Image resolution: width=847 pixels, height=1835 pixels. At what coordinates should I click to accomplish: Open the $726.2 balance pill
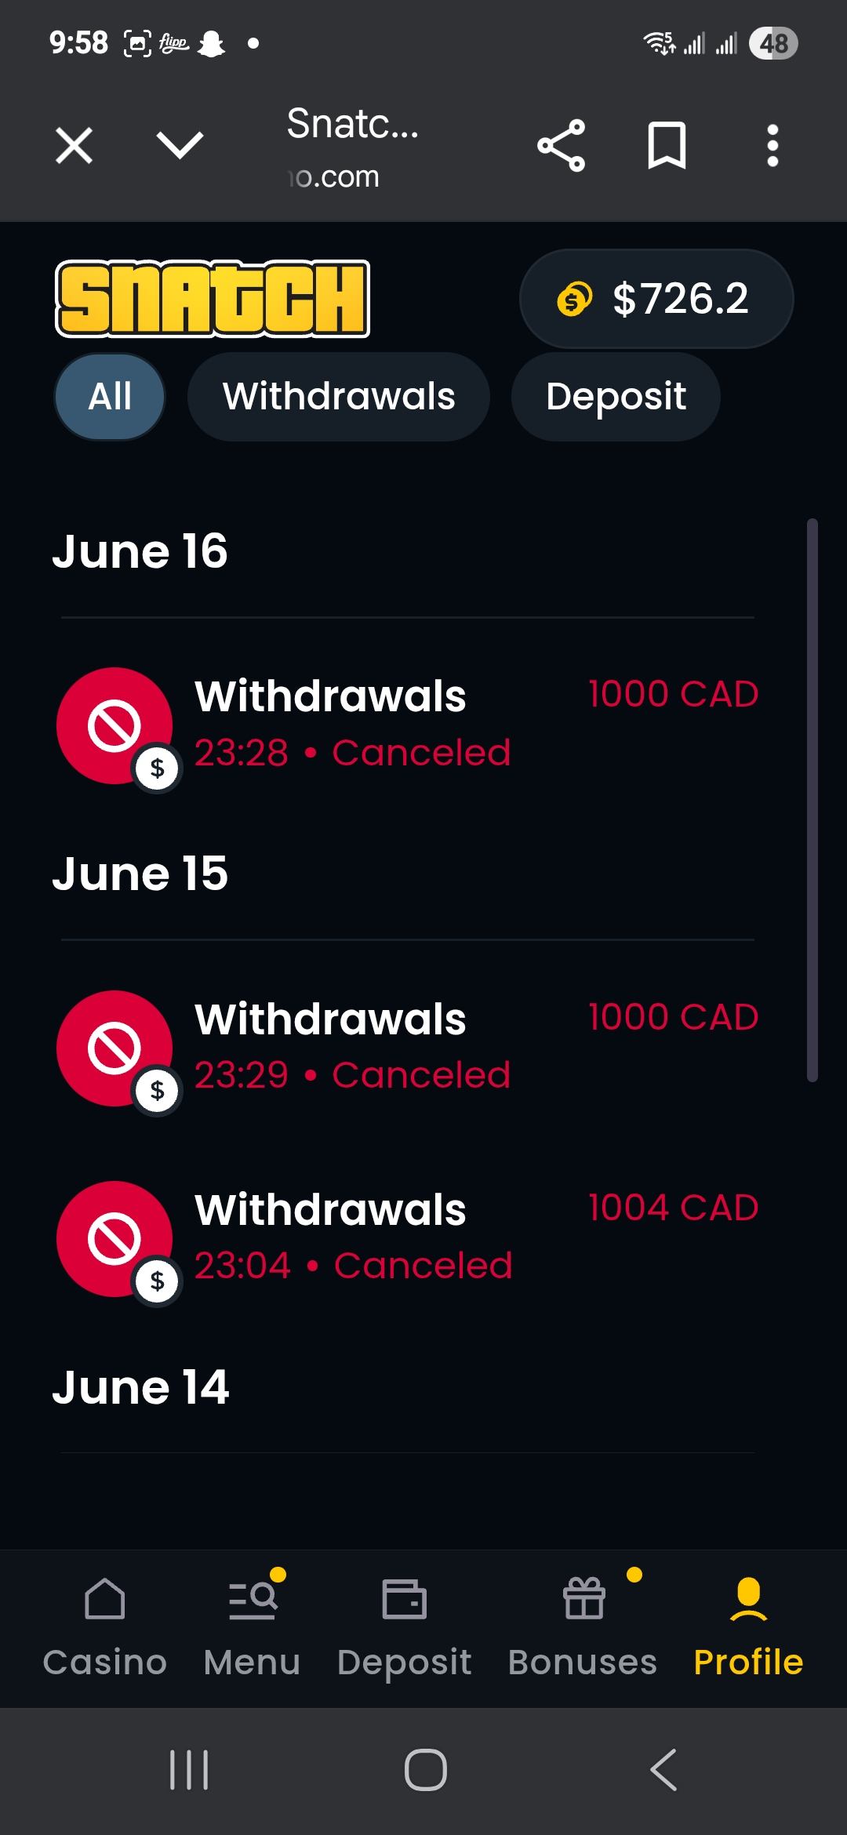click(x=656, y=299)
